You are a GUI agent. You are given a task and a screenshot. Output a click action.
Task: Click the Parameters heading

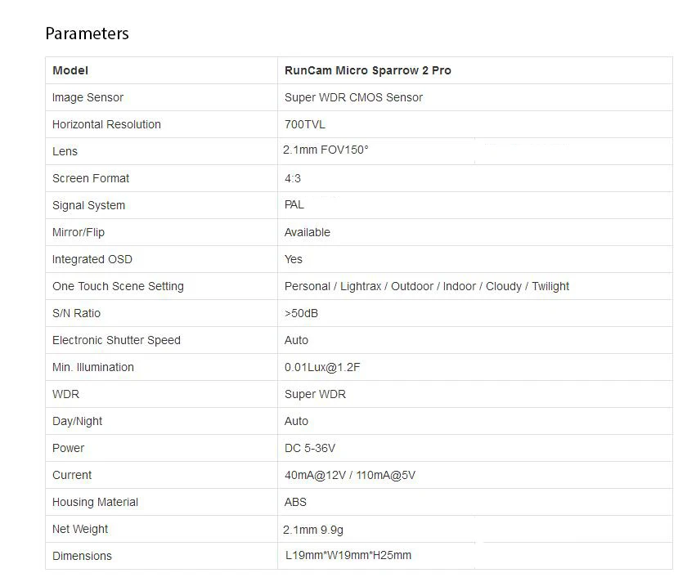(87, 34)
